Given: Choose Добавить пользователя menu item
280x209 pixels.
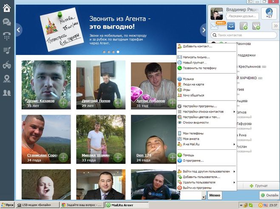Looking at the screenshot, I should click(x=206, y=177).
